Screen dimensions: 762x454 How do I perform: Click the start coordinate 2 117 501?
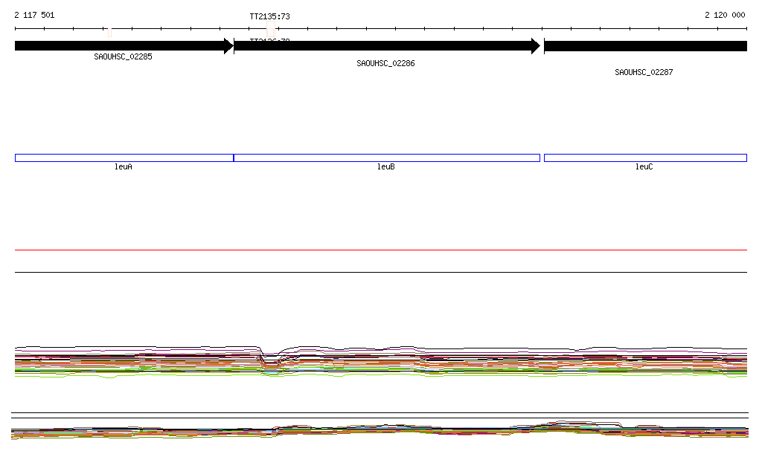pos(34,15)
